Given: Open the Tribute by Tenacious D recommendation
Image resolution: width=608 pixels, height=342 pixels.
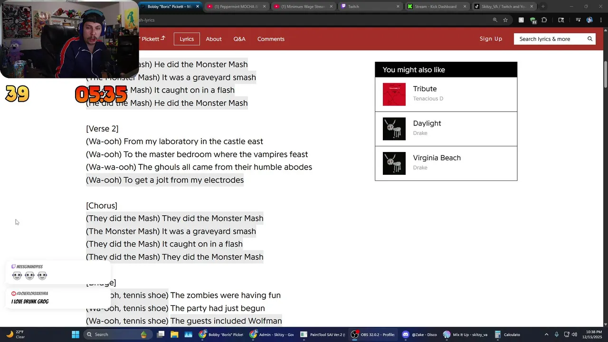Looking at the screenshot, I should click(x=446, y=95).
